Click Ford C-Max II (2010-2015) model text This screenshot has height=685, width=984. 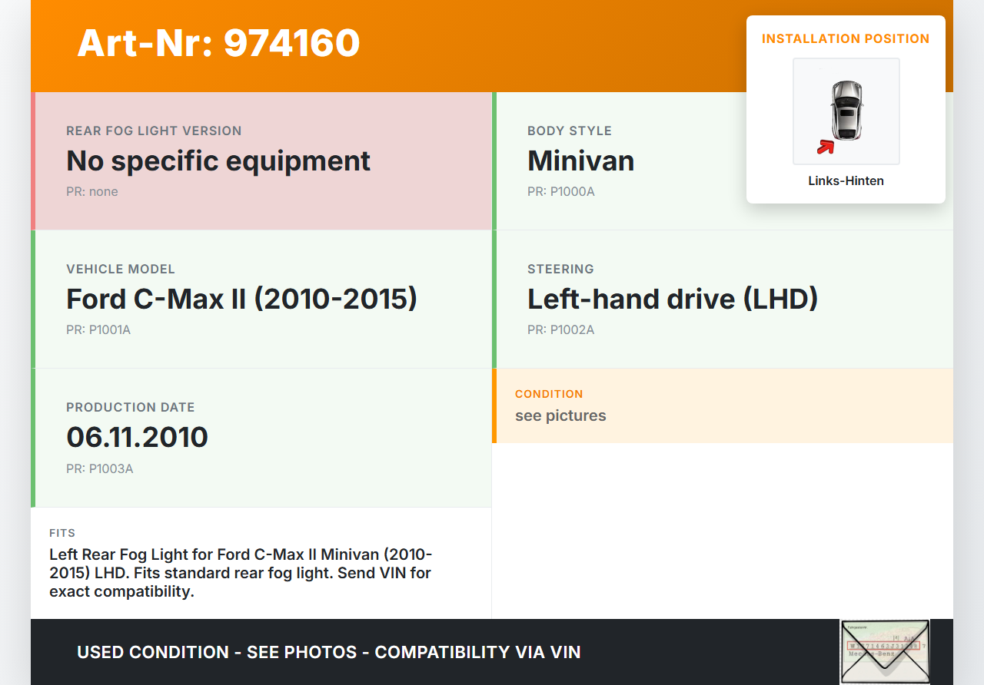241,299
